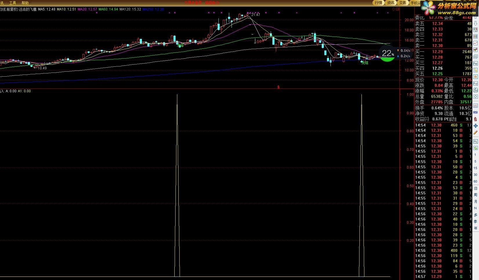
Task: Select the N custom-day period
Action: [475, 208]
